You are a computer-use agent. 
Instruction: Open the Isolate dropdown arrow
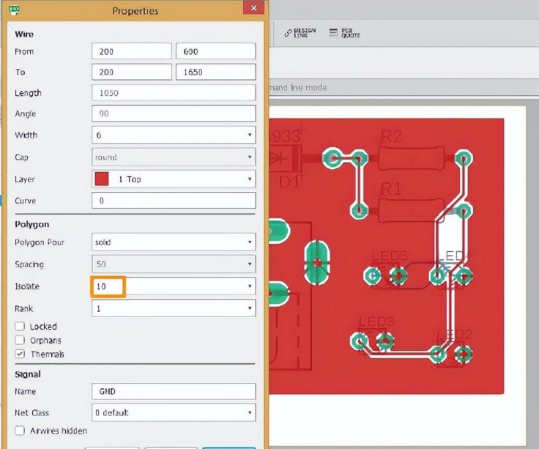click(x=250, y=286)
